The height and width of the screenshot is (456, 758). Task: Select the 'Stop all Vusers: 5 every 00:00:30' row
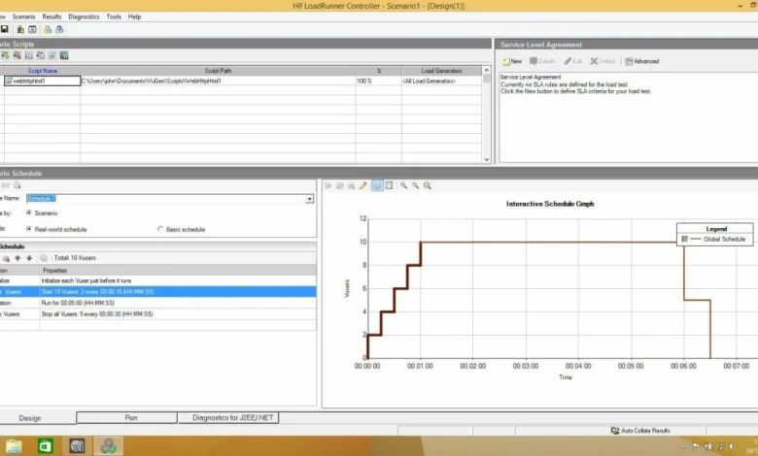tap(158, 314)
